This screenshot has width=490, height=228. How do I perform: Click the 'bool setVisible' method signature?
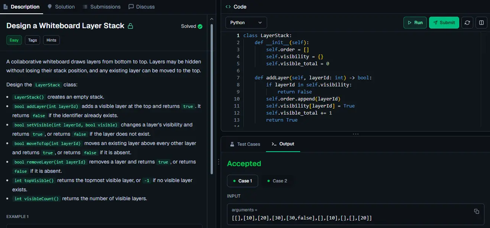[66, 125]
